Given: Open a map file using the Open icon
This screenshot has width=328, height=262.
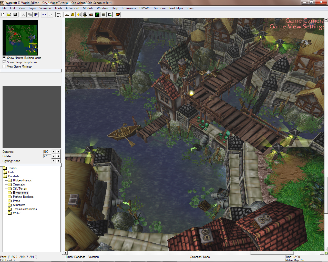Looking at the screenshot, I should pyautogui.click(x=9, y=15).
